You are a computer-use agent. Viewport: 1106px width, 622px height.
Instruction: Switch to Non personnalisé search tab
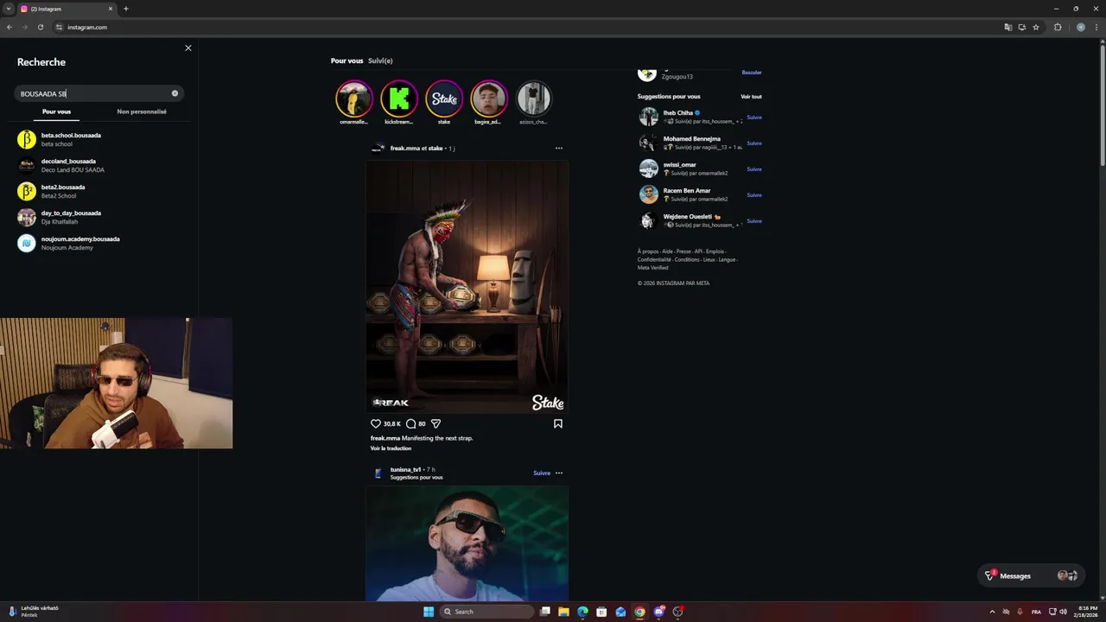pyautogui.click(x=142, y=111)
